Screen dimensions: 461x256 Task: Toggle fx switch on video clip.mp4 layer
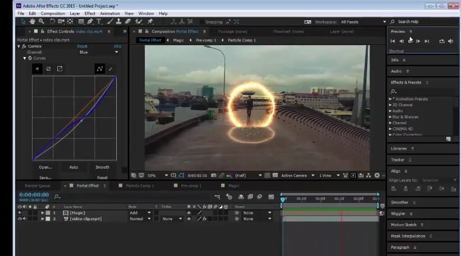(x=205, y=218)
